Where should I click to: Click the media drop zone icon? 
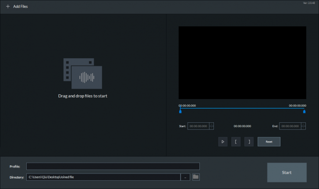tap(83, 74)
